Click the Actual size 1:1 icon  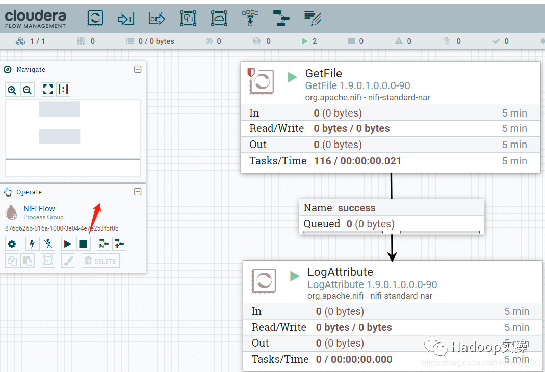63,90
